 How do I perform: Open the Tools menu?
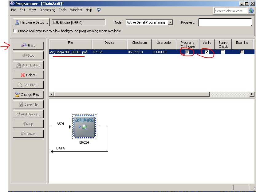point(63,10)
